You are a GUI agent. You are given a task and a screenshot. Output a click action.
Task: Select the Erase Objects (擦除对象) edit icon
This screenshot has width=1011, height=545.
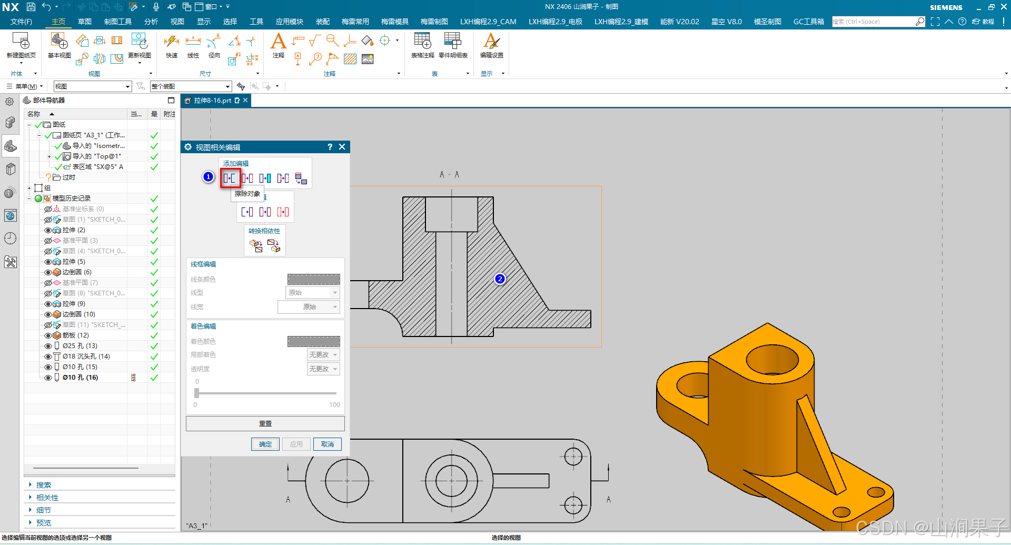230,178
